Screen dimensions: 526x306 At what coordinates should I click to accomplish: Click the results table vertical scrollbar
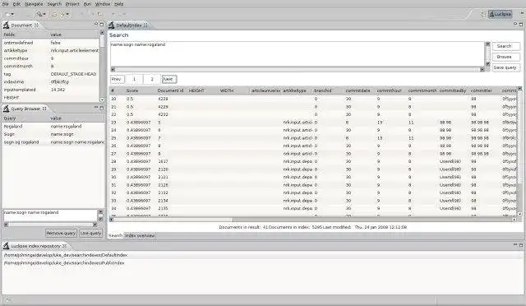519,151
